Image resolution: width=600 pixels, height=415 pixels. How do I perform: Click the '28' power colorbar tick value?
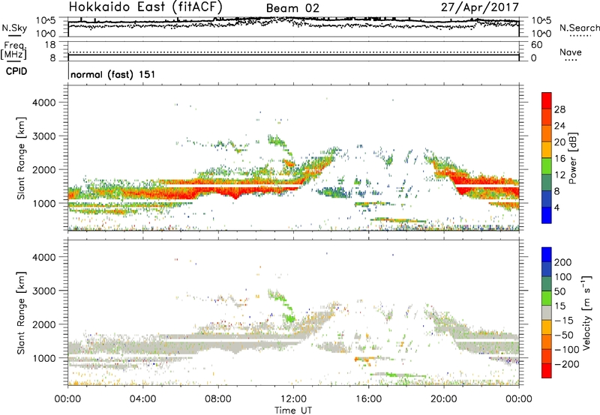(559, 109)
